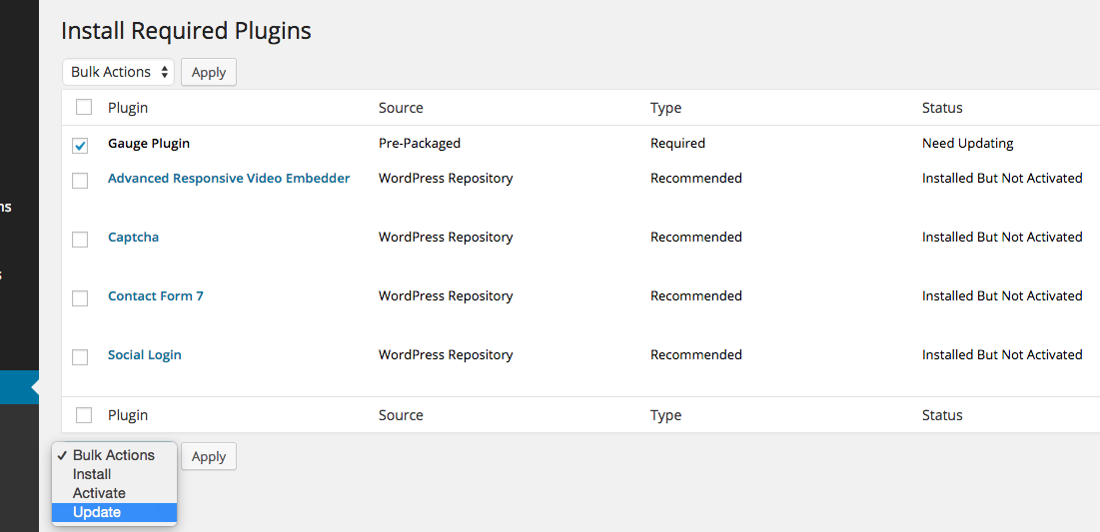Click the Gauge Plugin name
Image resolution: width=1100 pixels, height=532 pixels.
[x=149, y=143]
